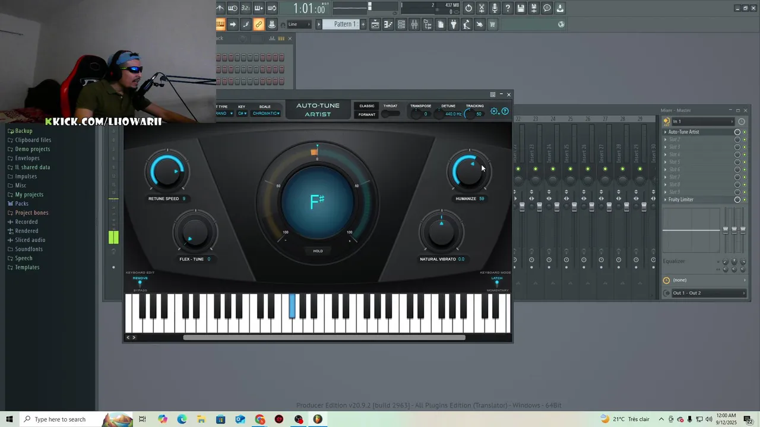
Task: Click the globe online news icon
Action: point(561,24)
